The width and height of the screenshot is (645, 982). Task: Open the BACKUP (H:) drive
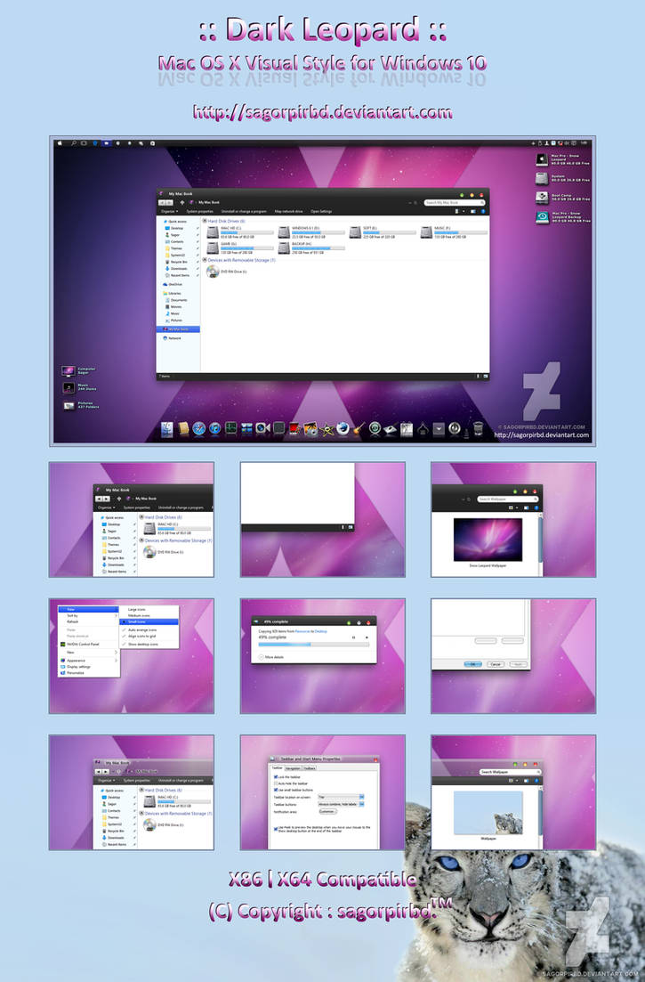(x=310, y=248)
